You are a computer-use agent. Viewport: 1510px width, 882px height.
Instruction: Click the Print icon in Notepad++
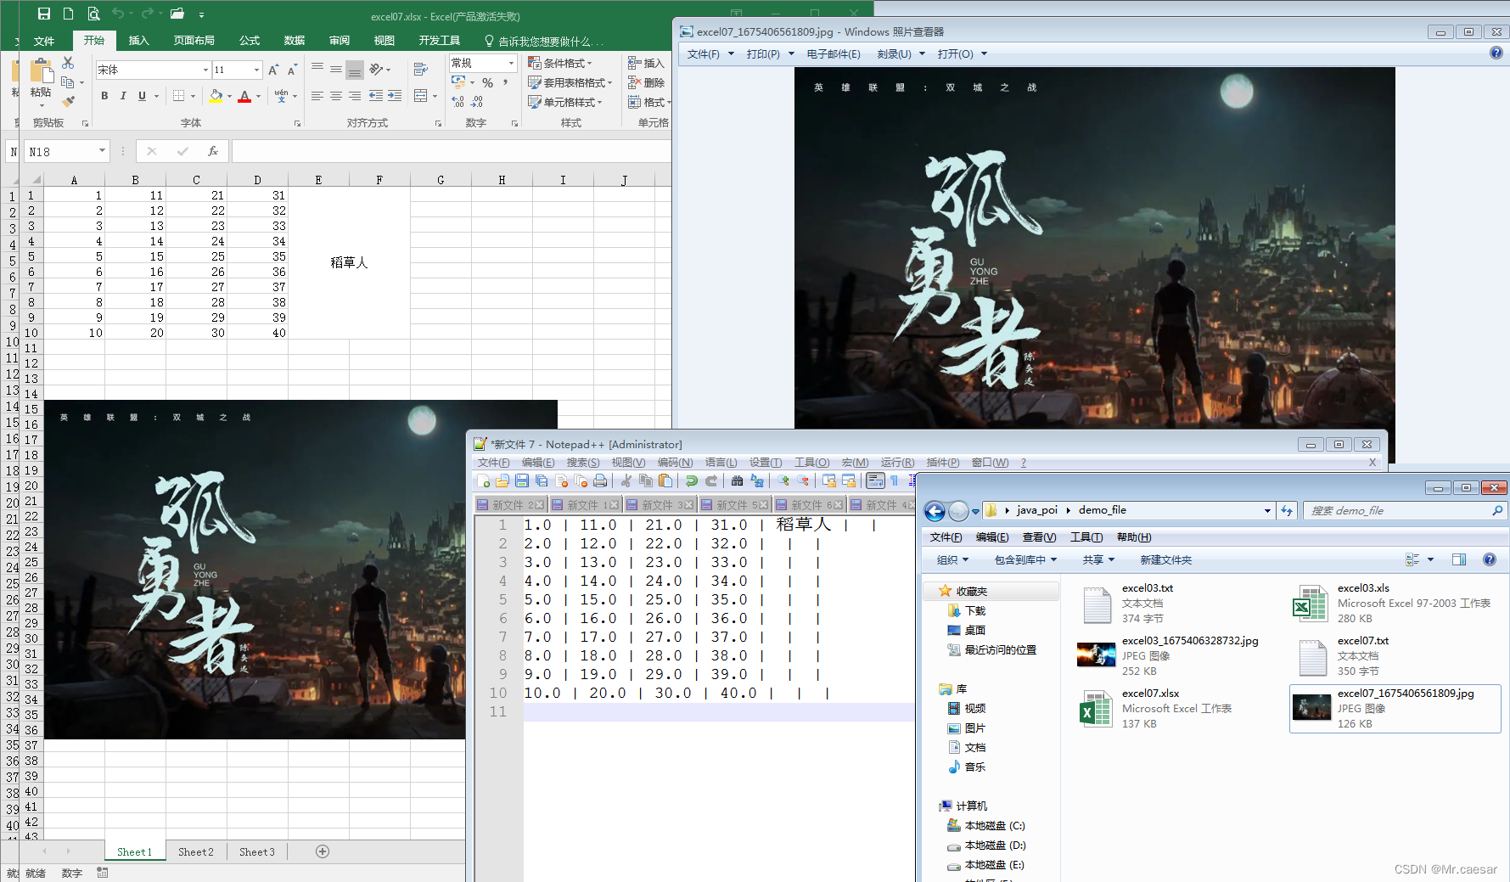(x=600, y=481)
